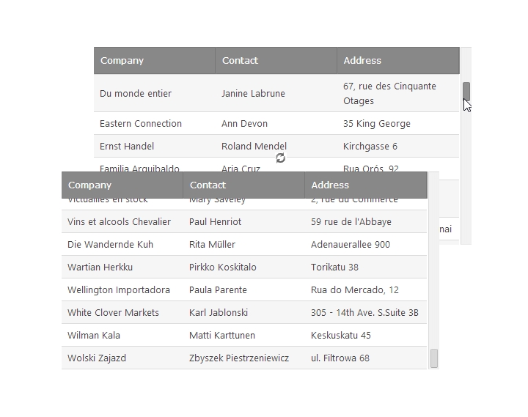Click the Rua do Mercado, 12 address cell
The image size is (528, 417).
(366, 289)
